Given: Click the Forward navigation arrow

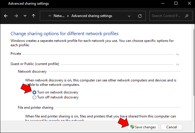Looking at the screenshot, I should (16, 16).
